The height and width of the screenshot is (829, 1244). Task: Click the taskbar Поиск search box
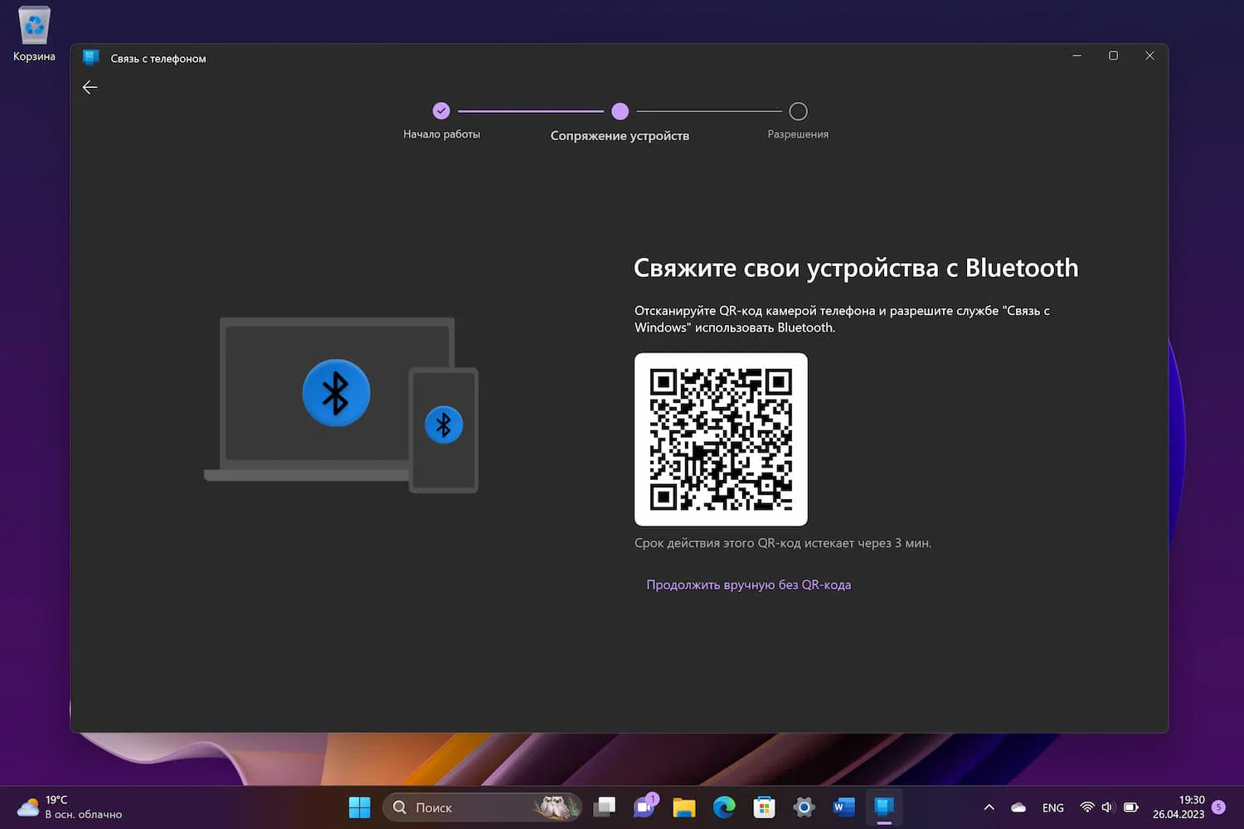point(482,807)
